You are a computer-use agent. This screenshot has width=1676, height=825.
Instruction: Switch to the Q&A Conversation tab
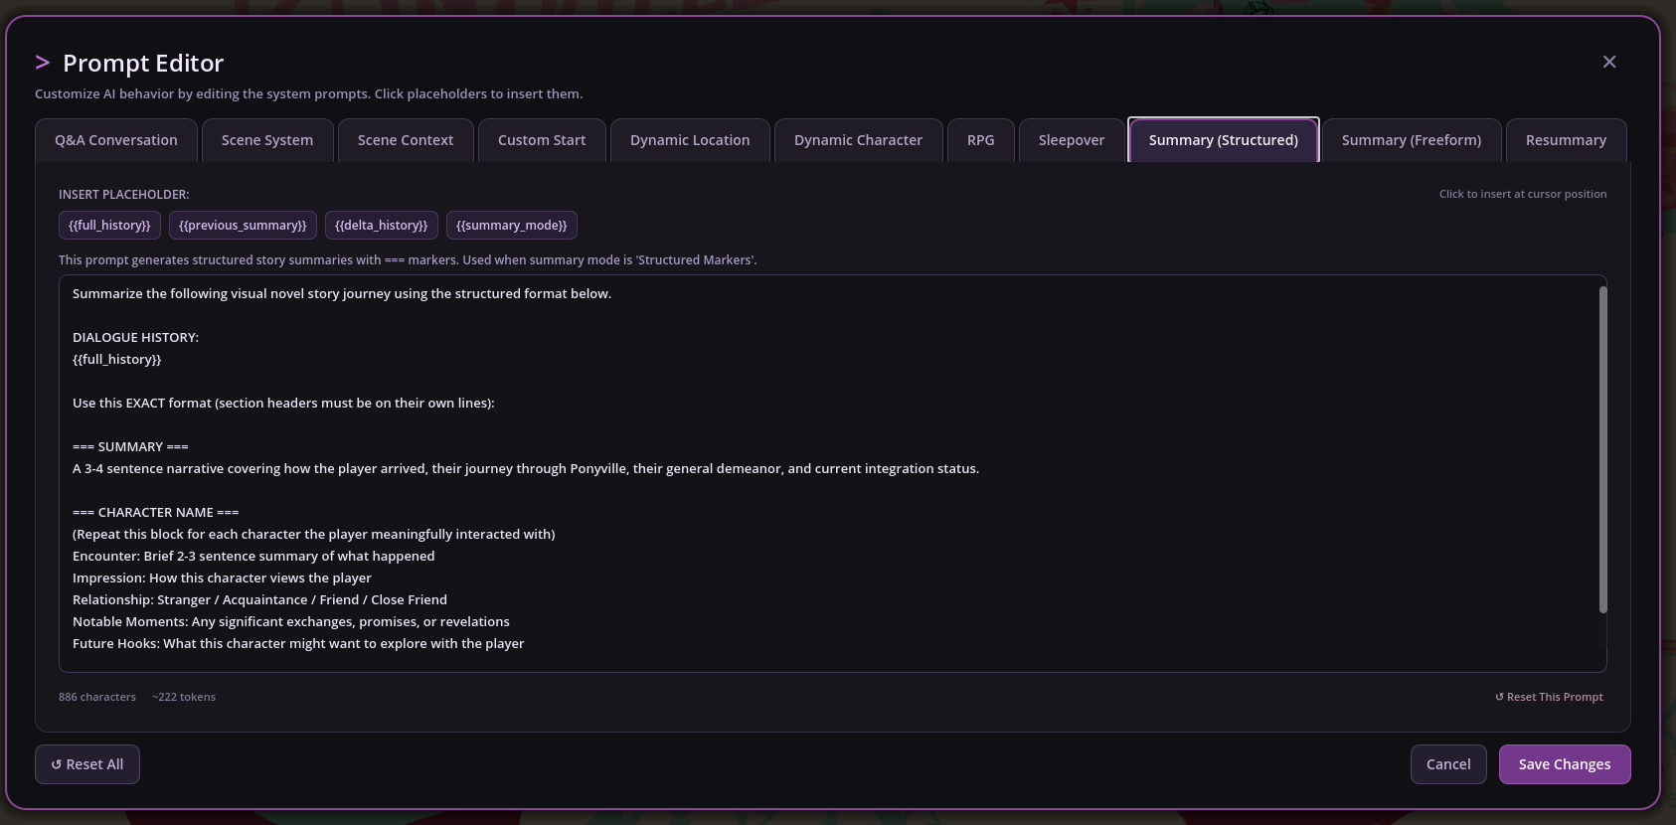116,140
